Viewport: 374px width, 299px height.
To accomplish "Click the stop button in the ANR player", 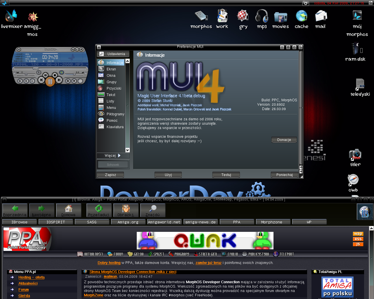I will pyautogui.click(x=55, y=75).
